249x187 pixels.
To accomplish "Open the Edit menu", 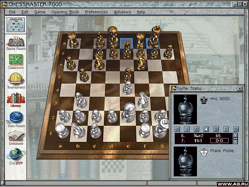I will pyautogui.click(x=25, y=12).
